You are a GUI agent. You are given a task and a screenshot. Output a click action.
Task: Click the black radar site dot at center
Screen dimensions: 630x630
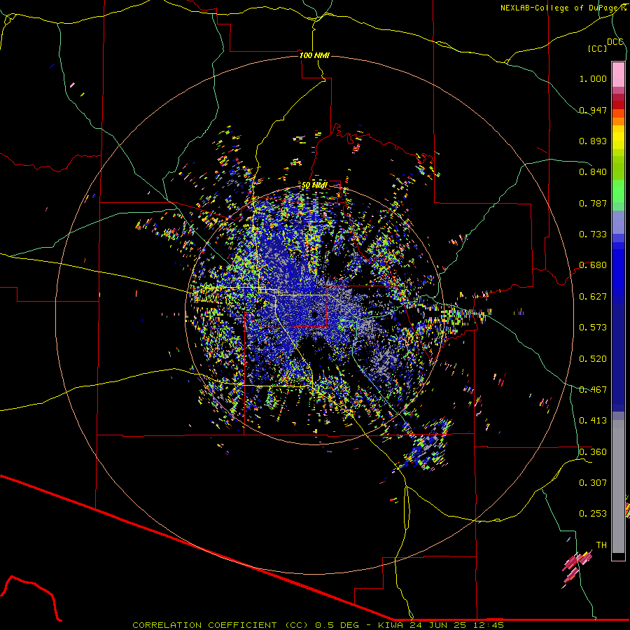tap(314, 314)
